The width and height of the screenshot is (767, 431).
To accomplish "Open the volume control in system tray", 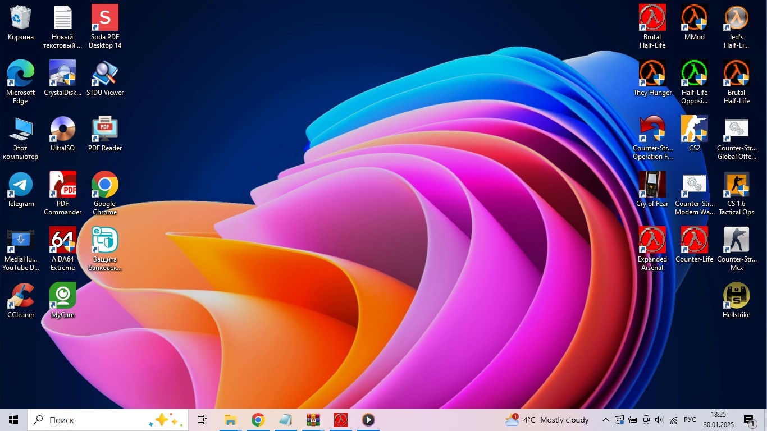I will [x=659, y=420].
